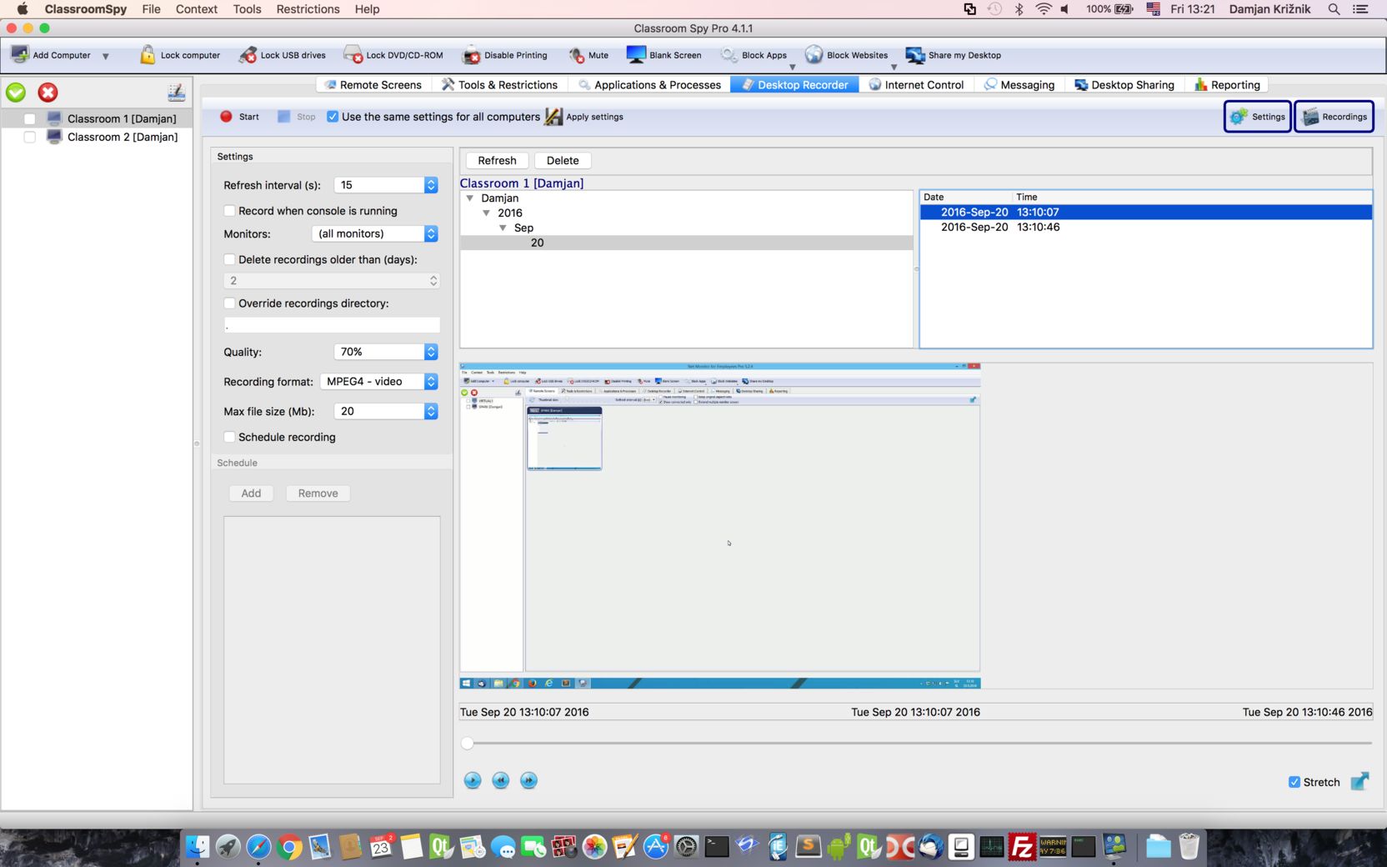The height and width of the screenshot is (867, 1387).
Task: Open the Quality percentage dropdown
Action: click(386, 352)
